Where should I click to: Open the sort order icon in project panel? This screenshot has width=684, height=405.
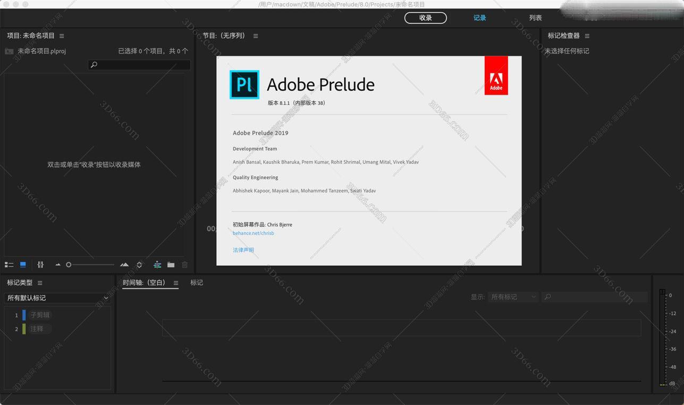coord(139,265)
